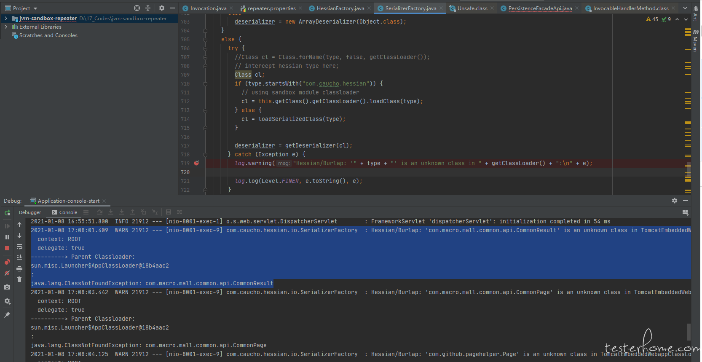This screenshot has height=362, width=702.
Task: Click Run to Cursor icon
Action: 155,212
